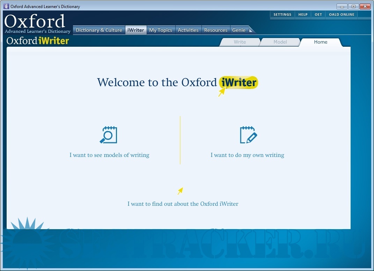This screenshot has width=374, height=271.
Task: Click the highlighted iWriter logo in the heading
Action: (239, 83)
